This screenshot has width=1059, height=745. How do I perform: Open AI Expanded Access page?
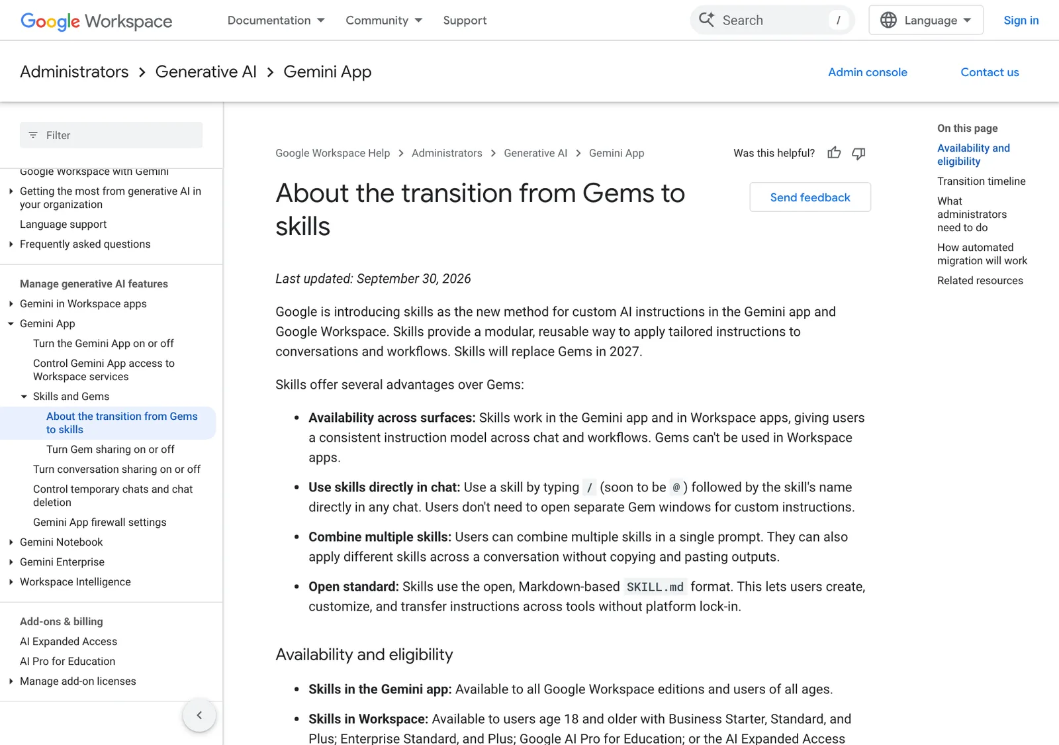[x=68, y=642]
